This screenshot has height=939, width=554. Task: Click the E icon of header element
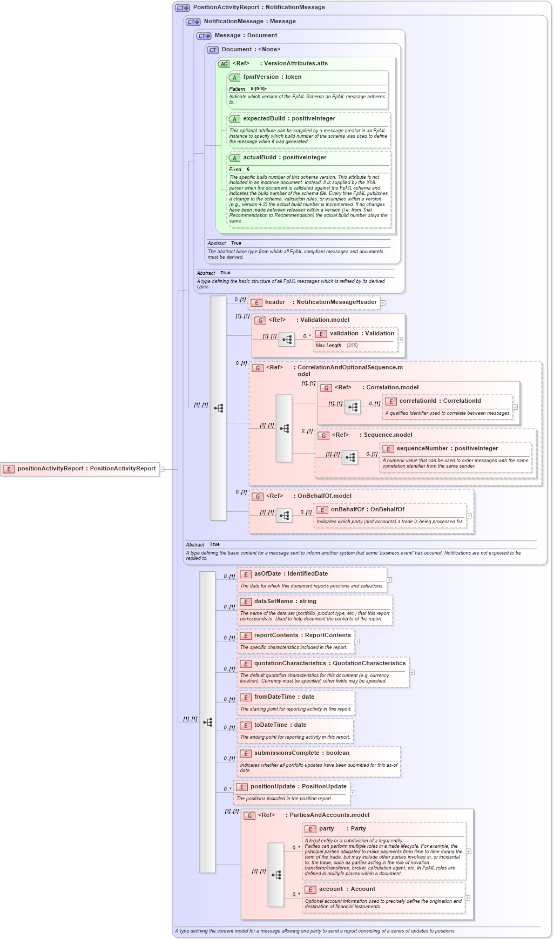pyautogui.click(x=256, y=302)
